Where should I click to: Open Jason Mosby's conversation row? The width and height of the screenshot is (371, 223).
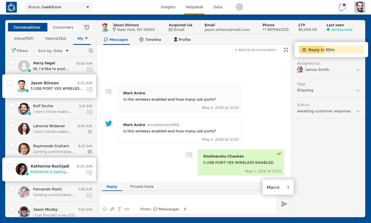[x=51, y=210]
